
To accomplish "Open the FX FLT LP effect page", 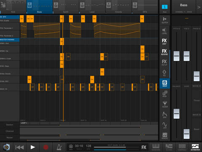I will click(165, 62).
